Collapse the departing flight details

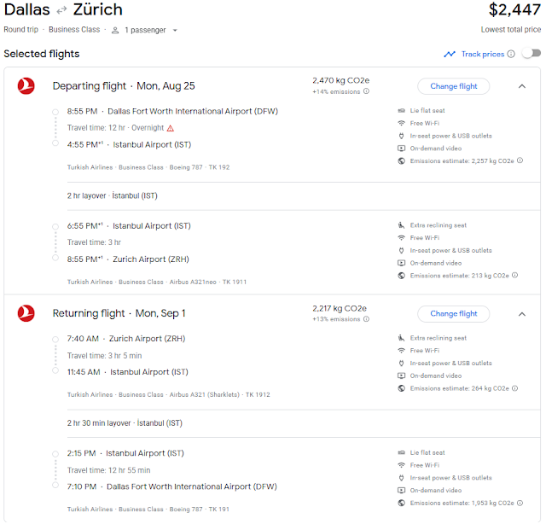[x=520, y=86]
